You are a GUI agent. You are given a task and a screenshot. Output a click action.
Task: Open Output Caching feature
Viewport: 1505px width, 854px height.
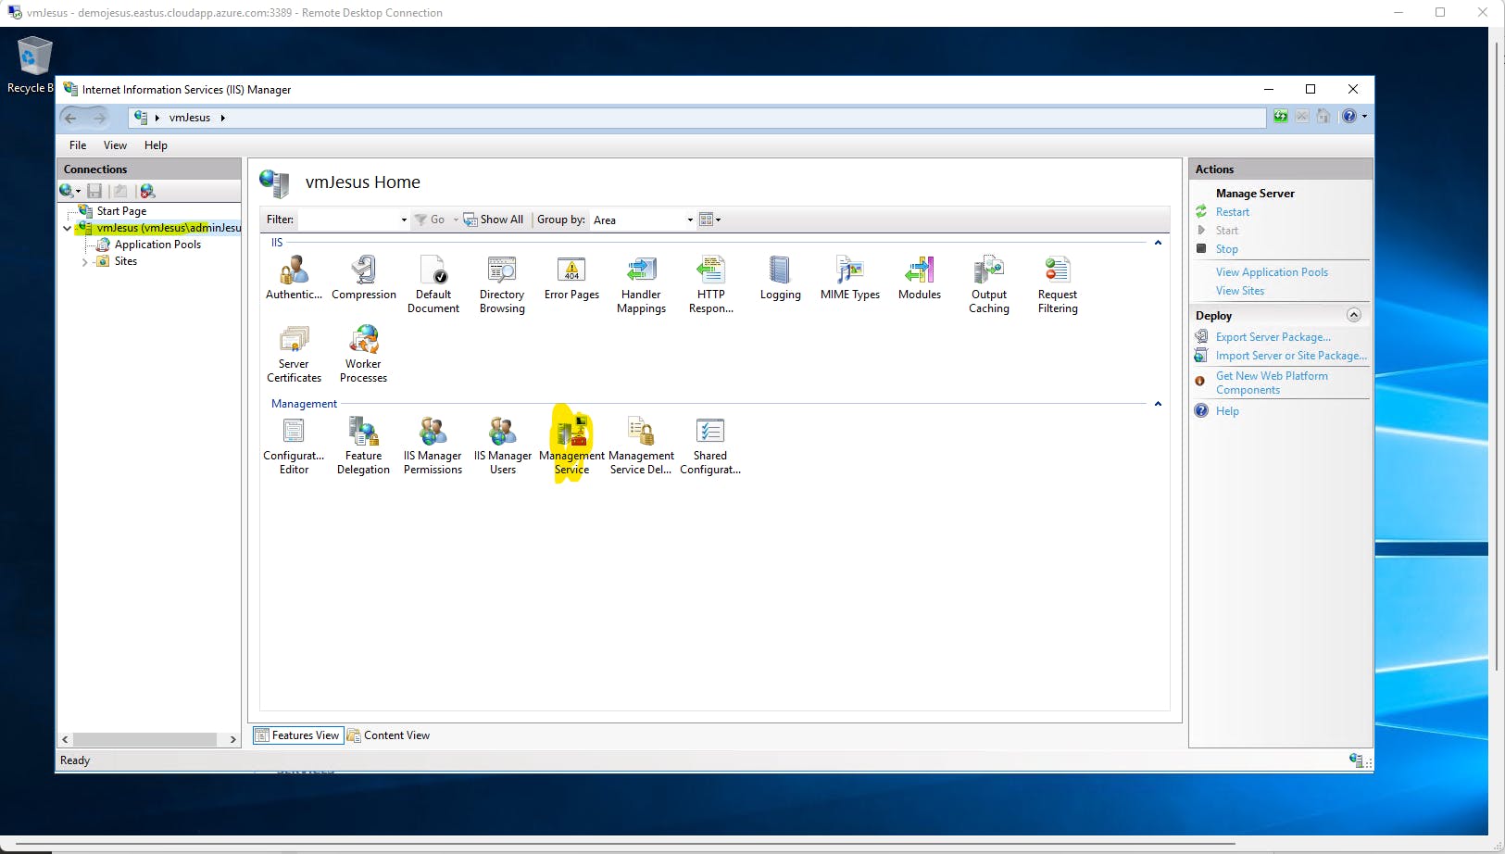pos(989,284)
